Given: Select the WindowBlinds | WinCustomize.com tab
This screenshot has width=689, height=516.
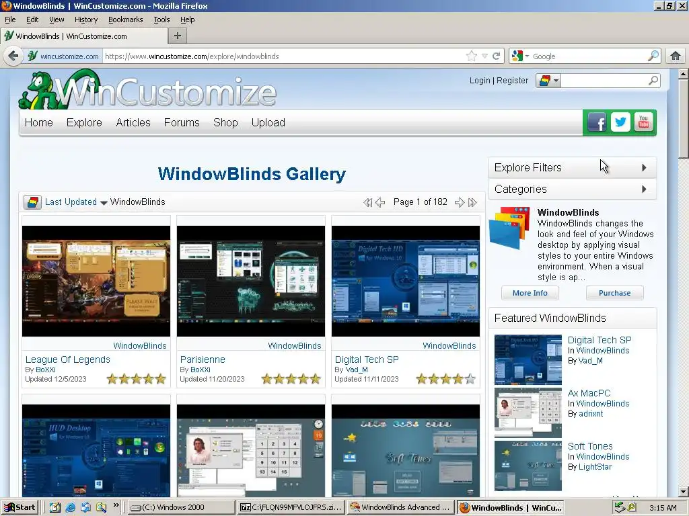Looking at the screenshot, I should (83, 36).
